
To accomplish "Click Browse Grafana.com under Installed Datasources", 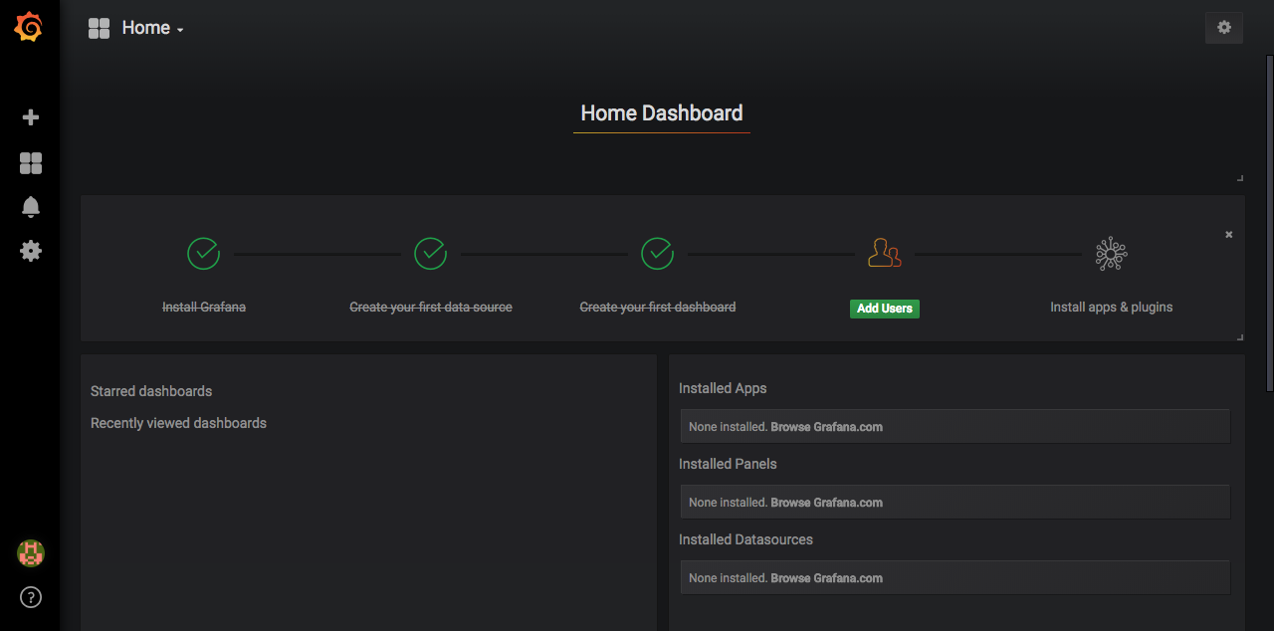I will point(826,578).
